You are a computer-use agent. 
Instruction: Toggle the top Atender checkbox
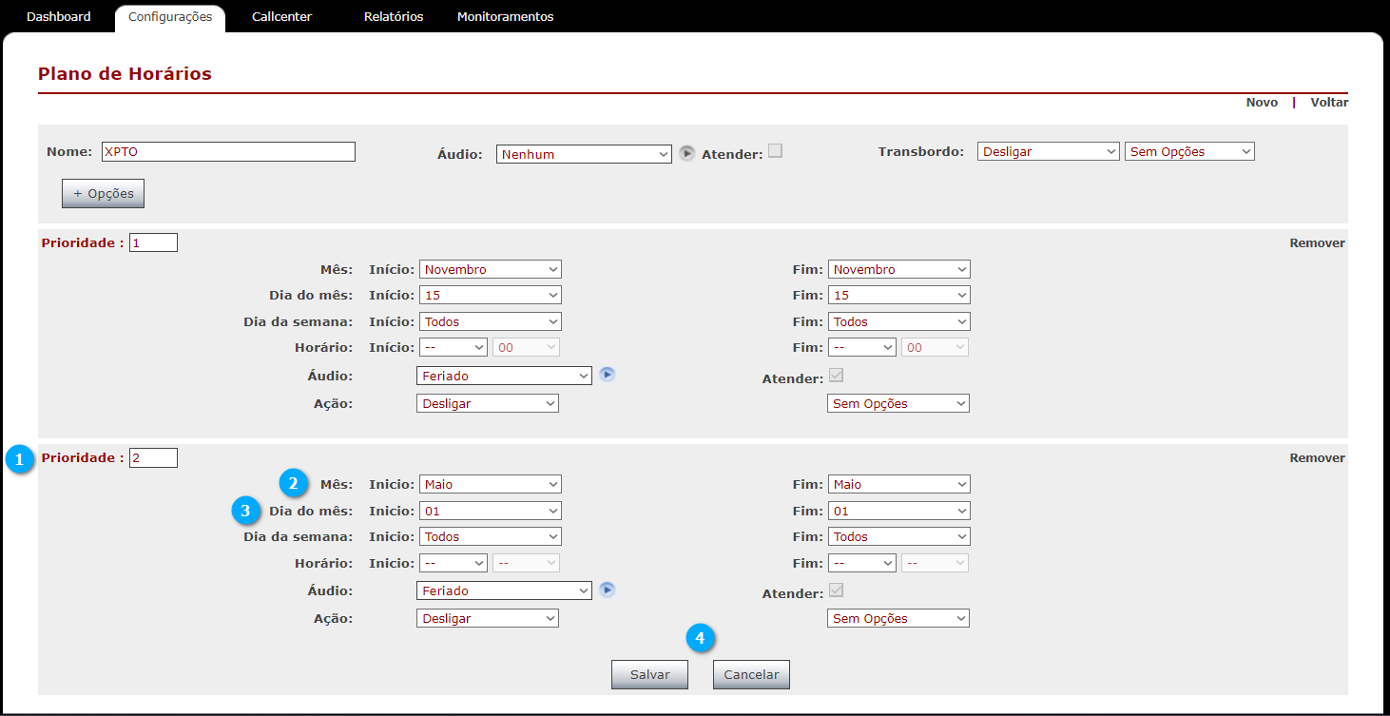(776, 150)
